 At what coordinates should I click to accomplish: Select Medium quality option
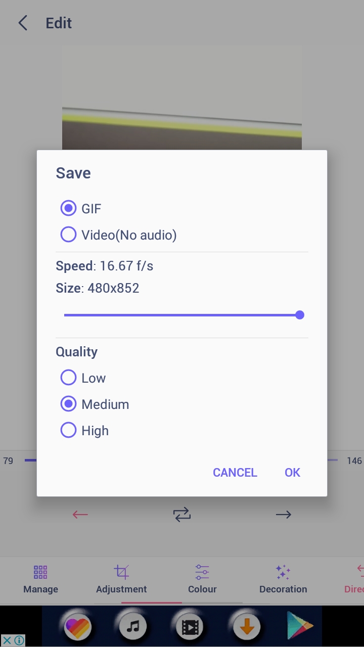68,404
